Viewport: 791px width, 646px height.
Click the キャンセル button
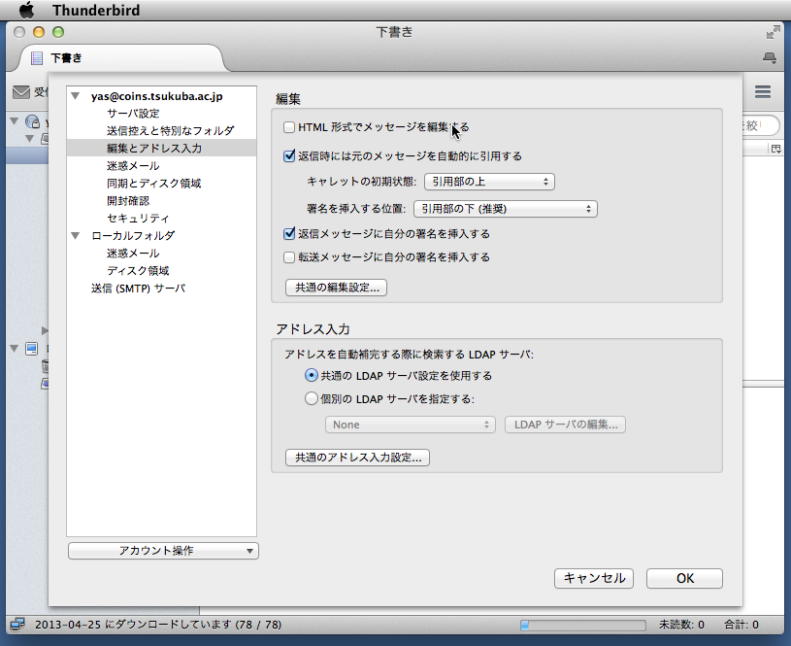click(594, 578)
